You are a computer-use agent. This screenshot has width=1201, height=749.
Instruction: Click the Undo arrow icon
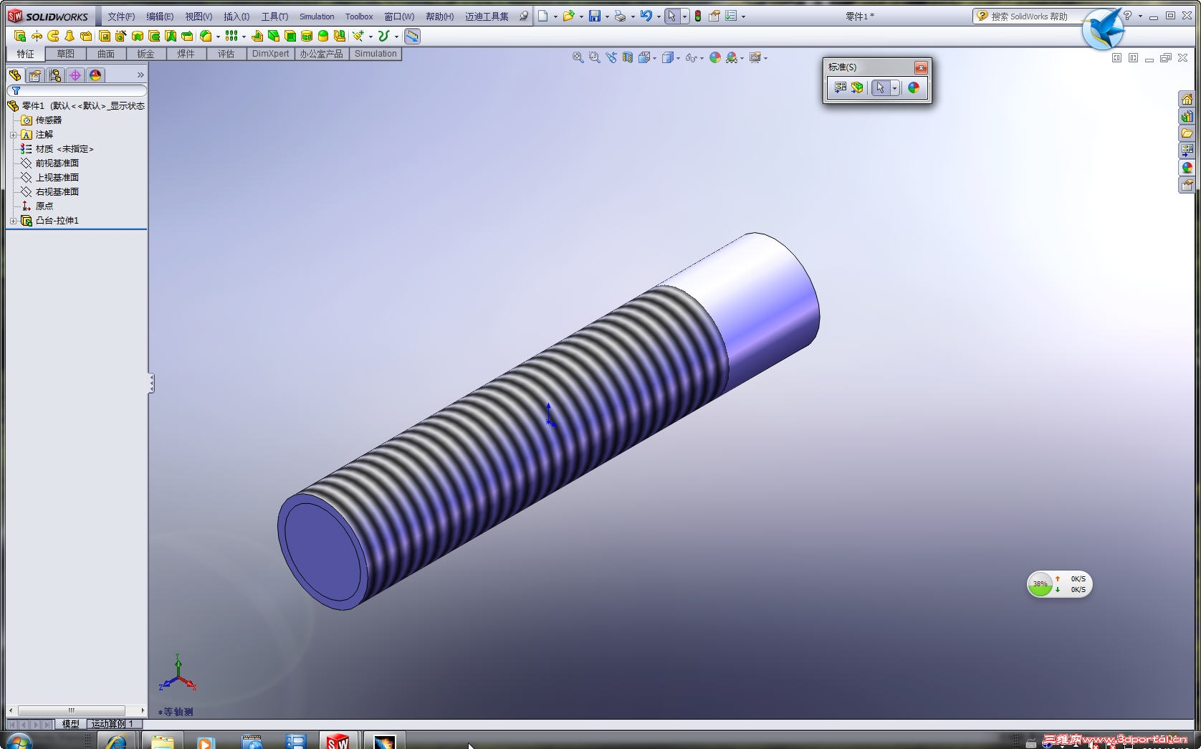click(646, 16)
